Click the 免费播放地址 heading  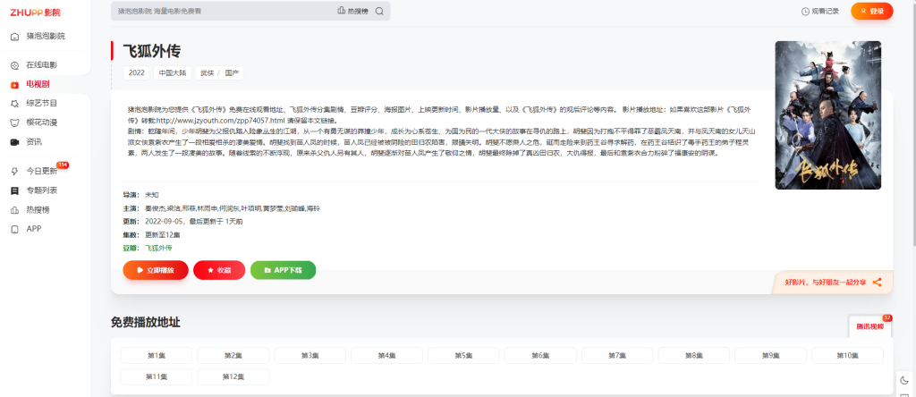(x=146, y=322)
